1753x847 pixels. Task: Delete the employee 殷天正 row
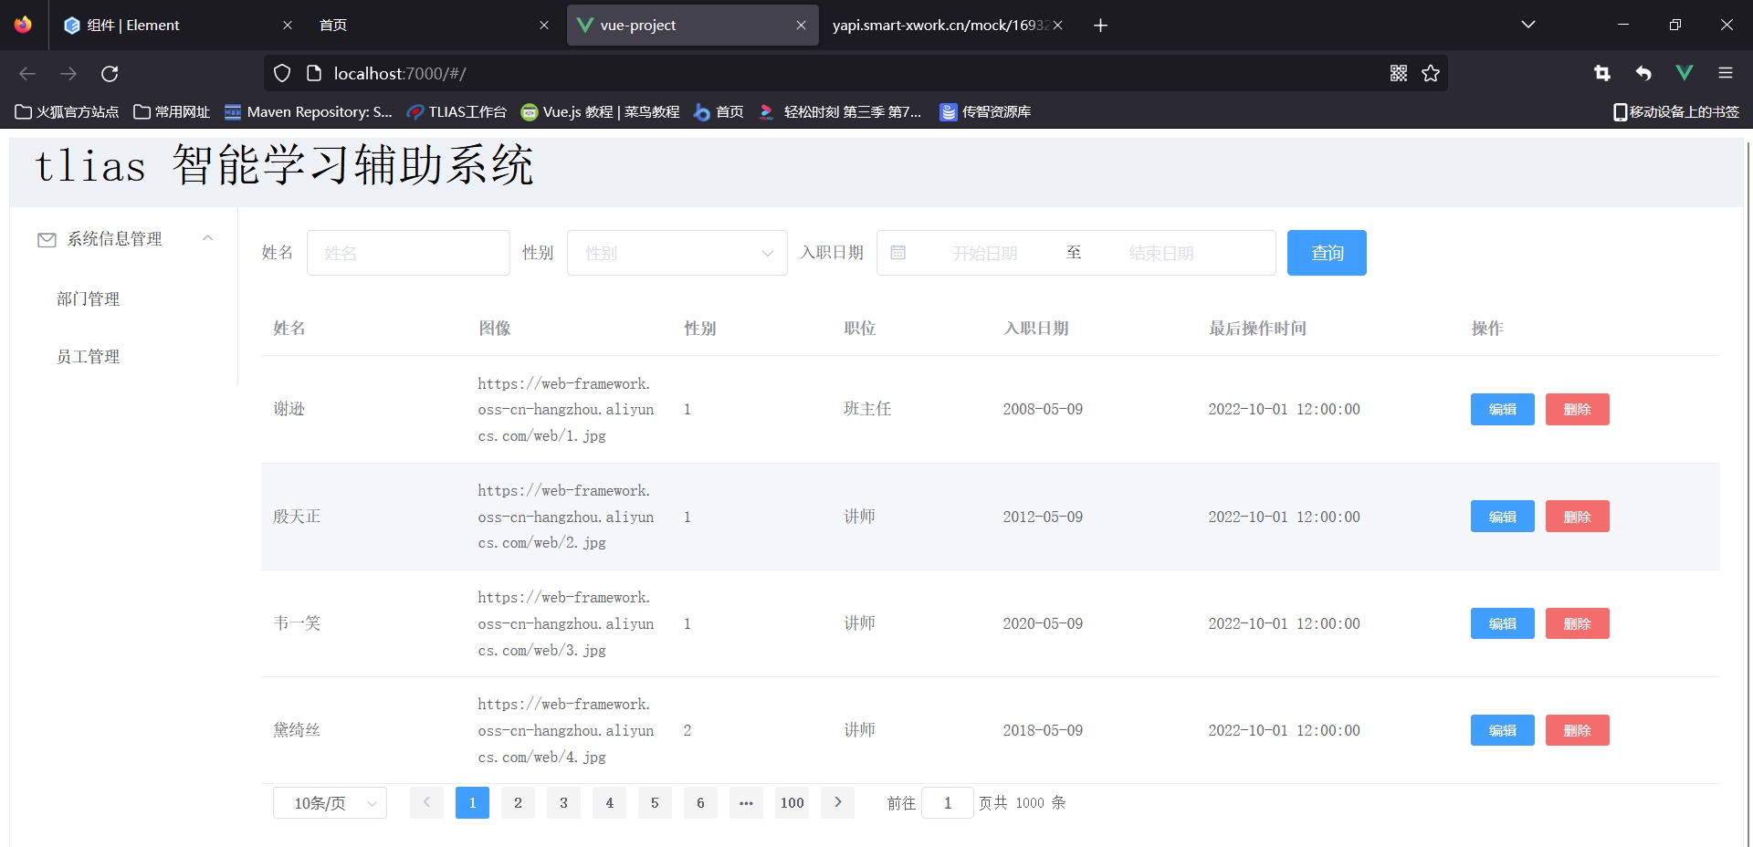[x=1577, y=517]
